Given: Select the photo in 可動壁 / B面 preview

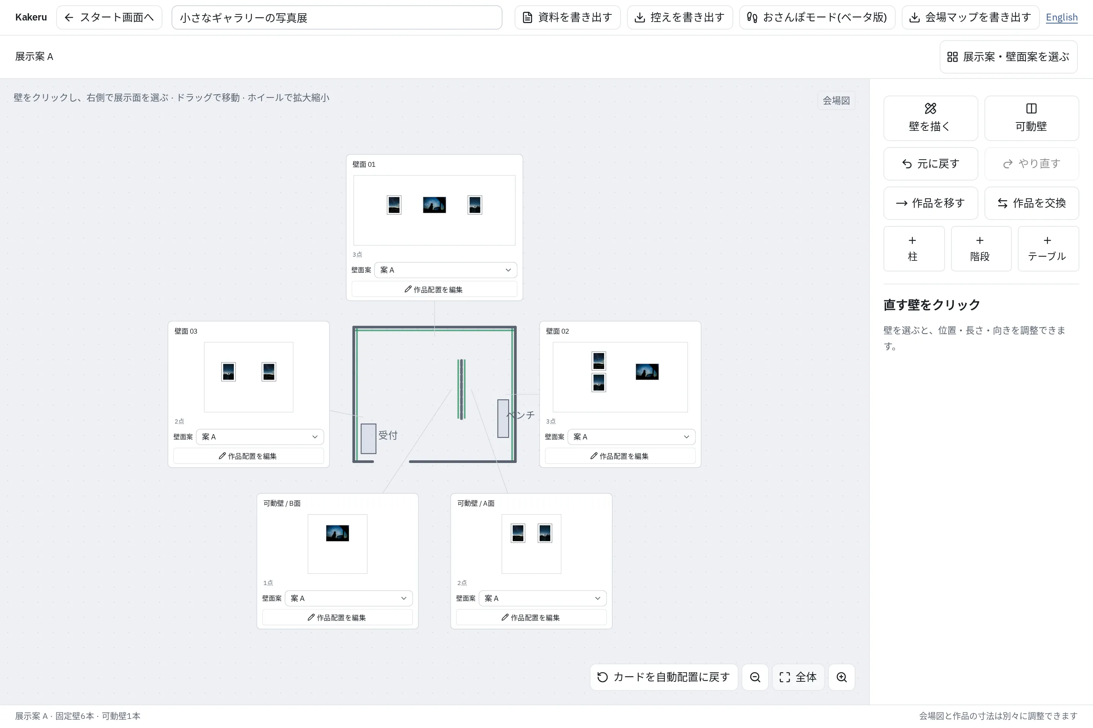Looking at the screenshot, I should tap(337, 533).
